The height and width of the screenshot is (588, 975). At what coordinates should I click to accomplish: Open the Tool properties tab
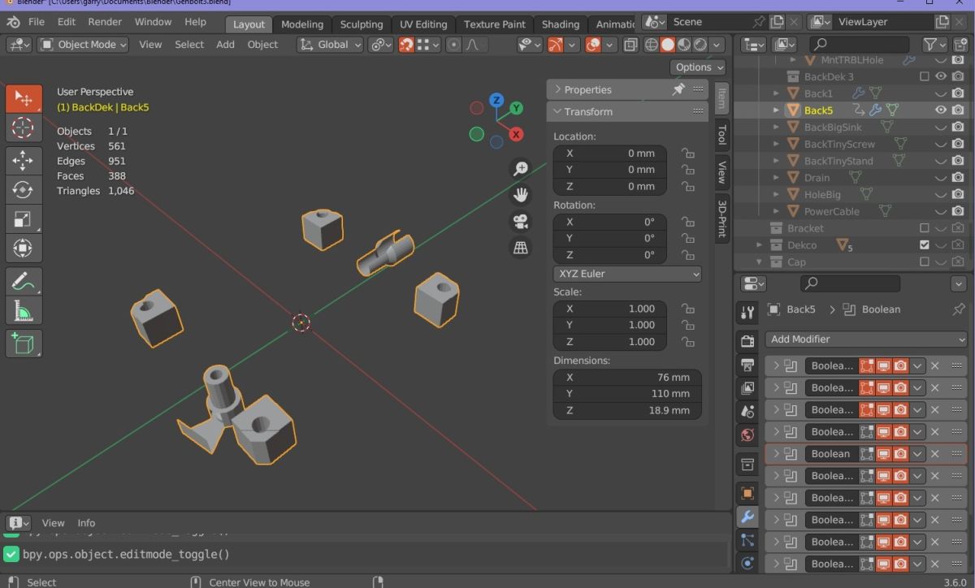pyautogui.click(x=748, y=313)
